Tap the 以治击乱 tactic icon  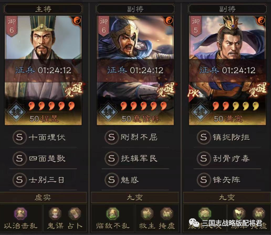pos(21,213)
